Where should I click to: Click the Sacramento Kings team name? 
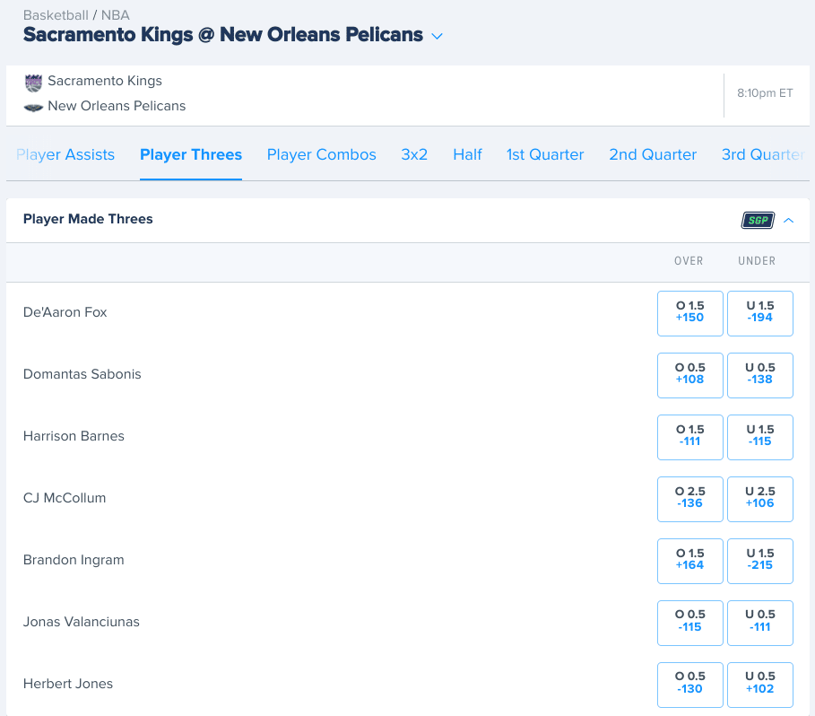[x=105, y=81]
